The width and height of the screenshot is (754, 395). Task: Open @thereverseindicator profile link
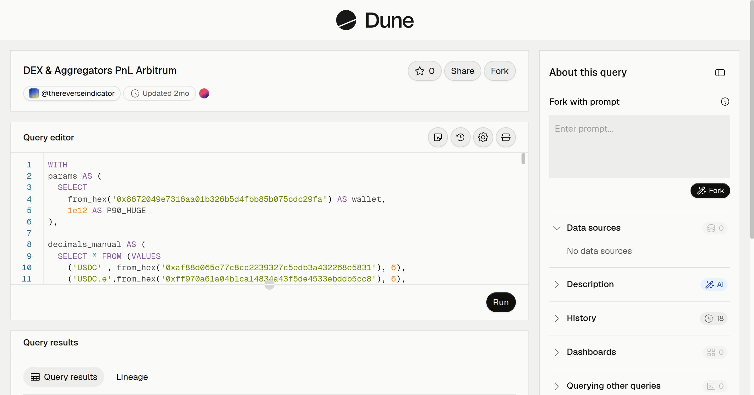point(72,93)
